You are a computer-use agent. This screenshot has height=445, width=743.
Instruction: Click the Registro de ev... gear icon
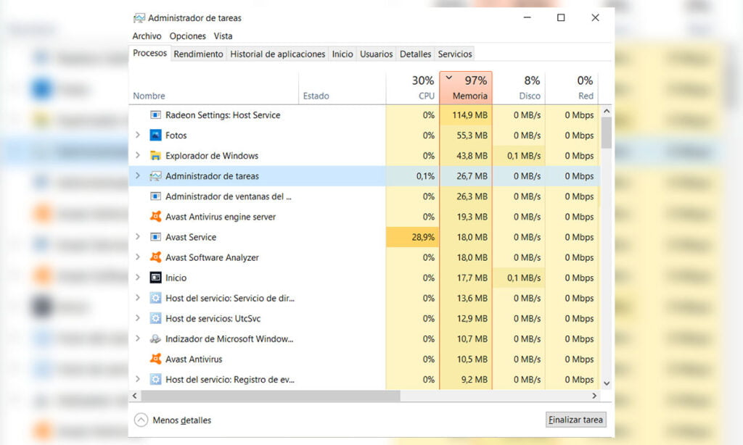pos(155,380)
